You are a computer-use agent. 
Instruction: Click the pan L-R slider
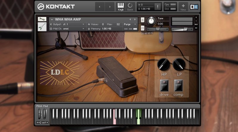[158, 29]
